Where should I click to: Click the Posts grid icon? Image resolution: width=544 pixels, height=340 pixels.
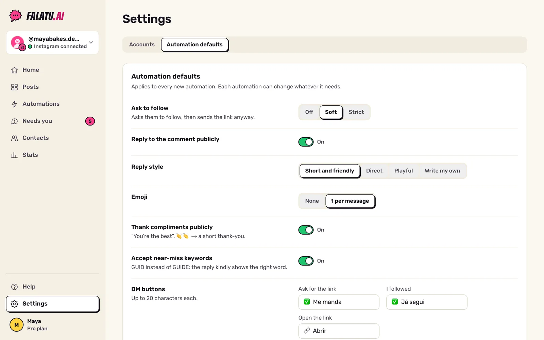(x=14, y=87)
